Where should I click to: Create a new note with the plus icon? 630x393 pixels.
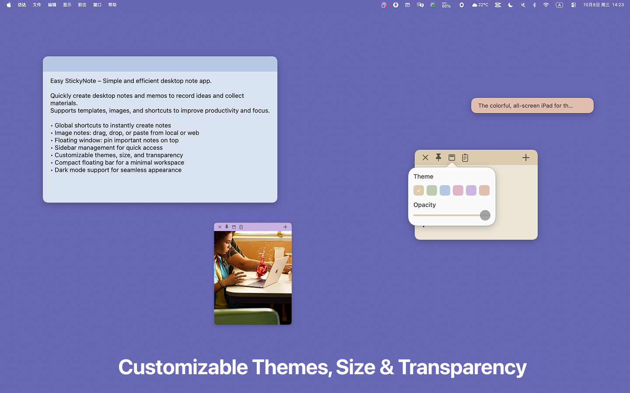[x=525, y=158]
